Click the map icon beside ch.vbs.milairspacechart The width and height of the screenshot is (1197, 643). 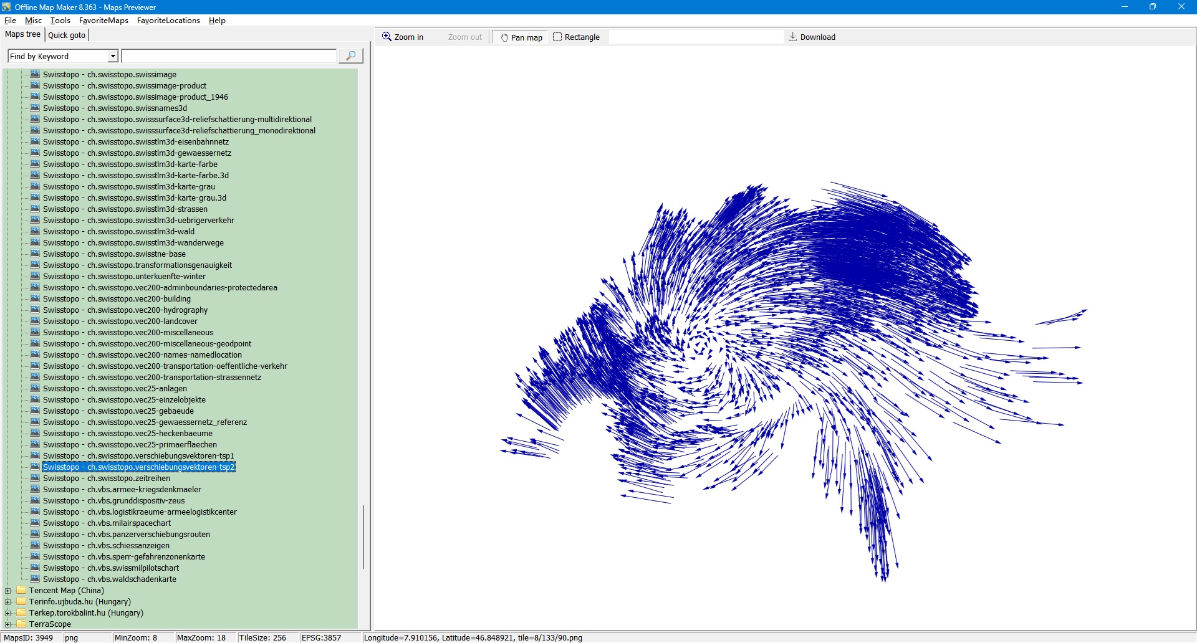[x=36, y=523]
